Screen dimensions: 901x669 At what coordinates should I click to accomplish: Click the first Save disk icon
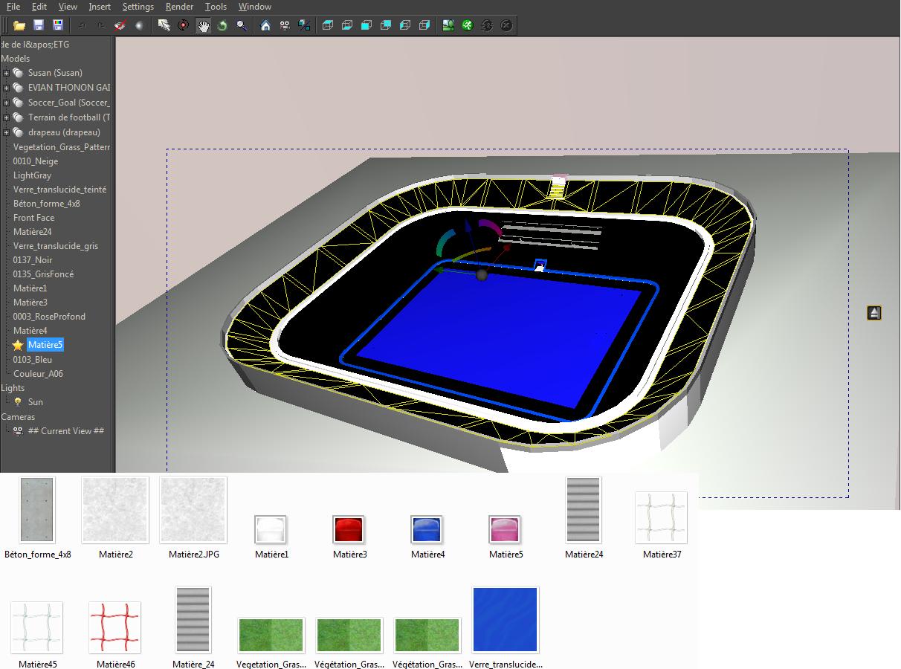pos(39,25)
